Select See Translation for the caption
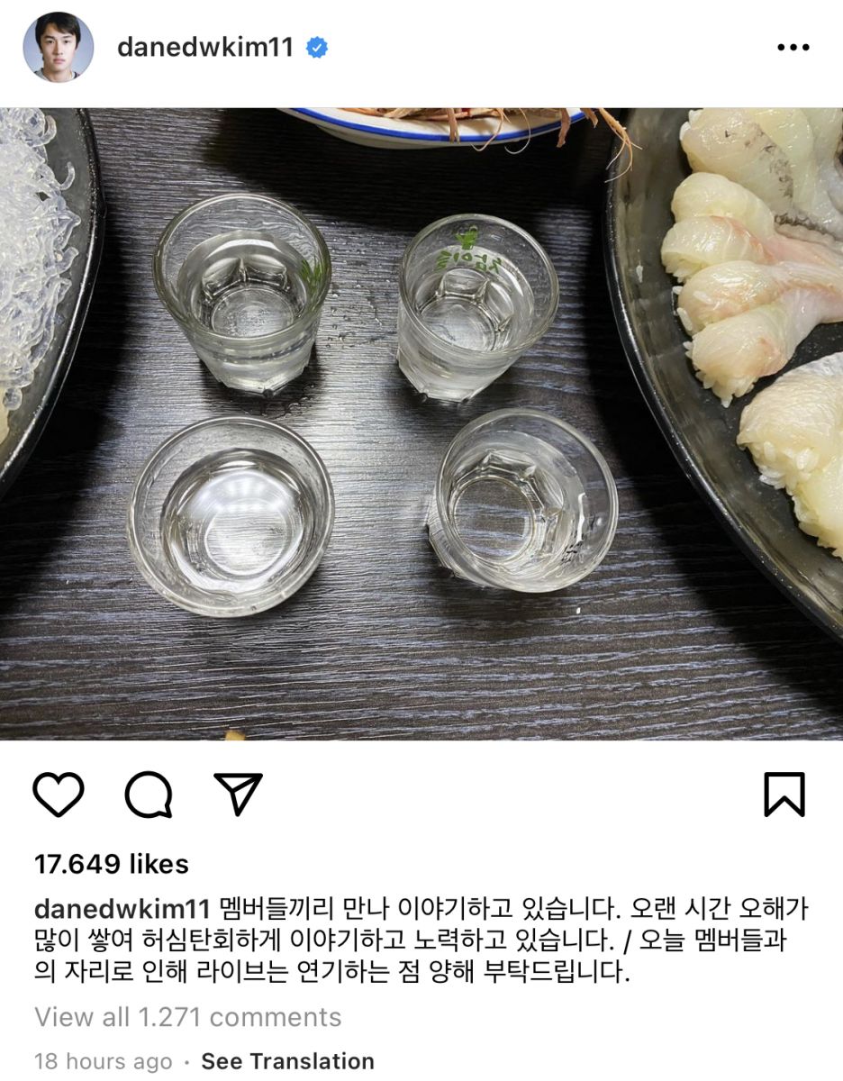 click(287, 1061)
